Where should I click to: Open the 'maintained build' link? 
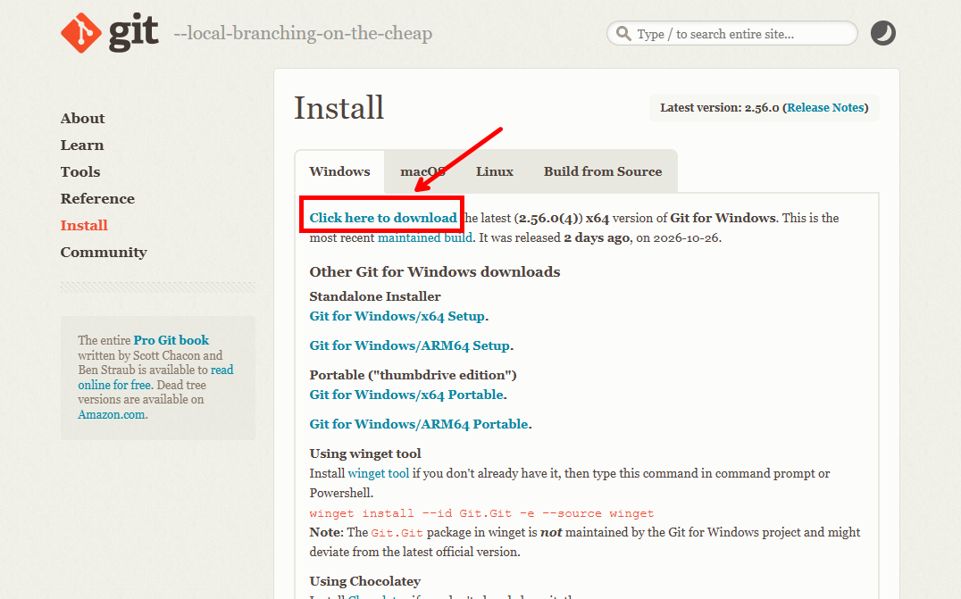(425, 237)
